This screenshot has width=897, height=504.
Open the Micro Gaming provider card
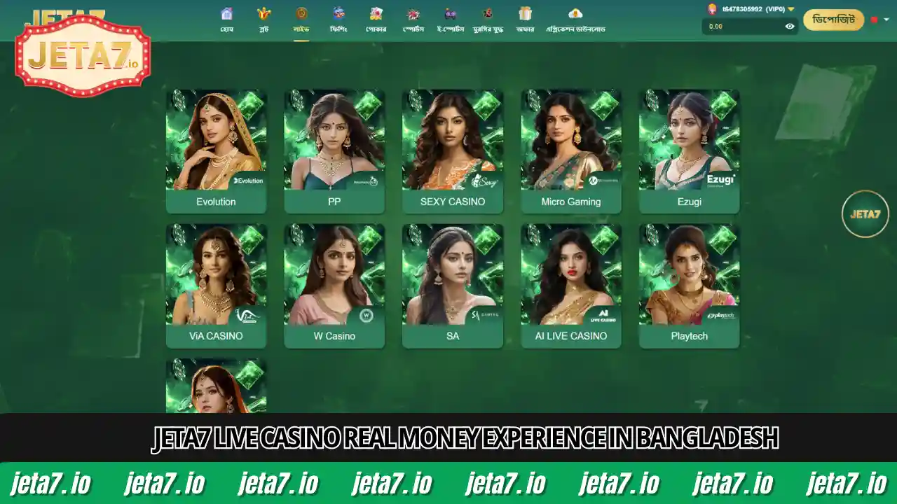point(571,151)
